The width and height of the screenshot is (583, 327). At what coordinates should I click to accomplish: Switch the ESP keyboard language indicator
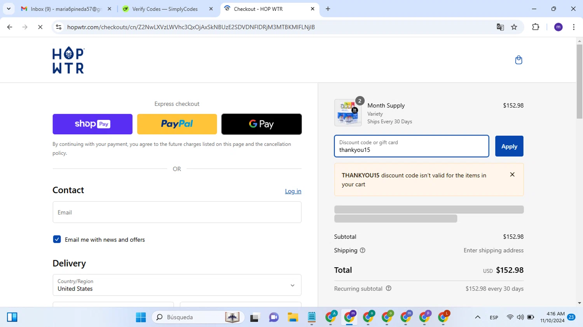[x=494, y=317]
